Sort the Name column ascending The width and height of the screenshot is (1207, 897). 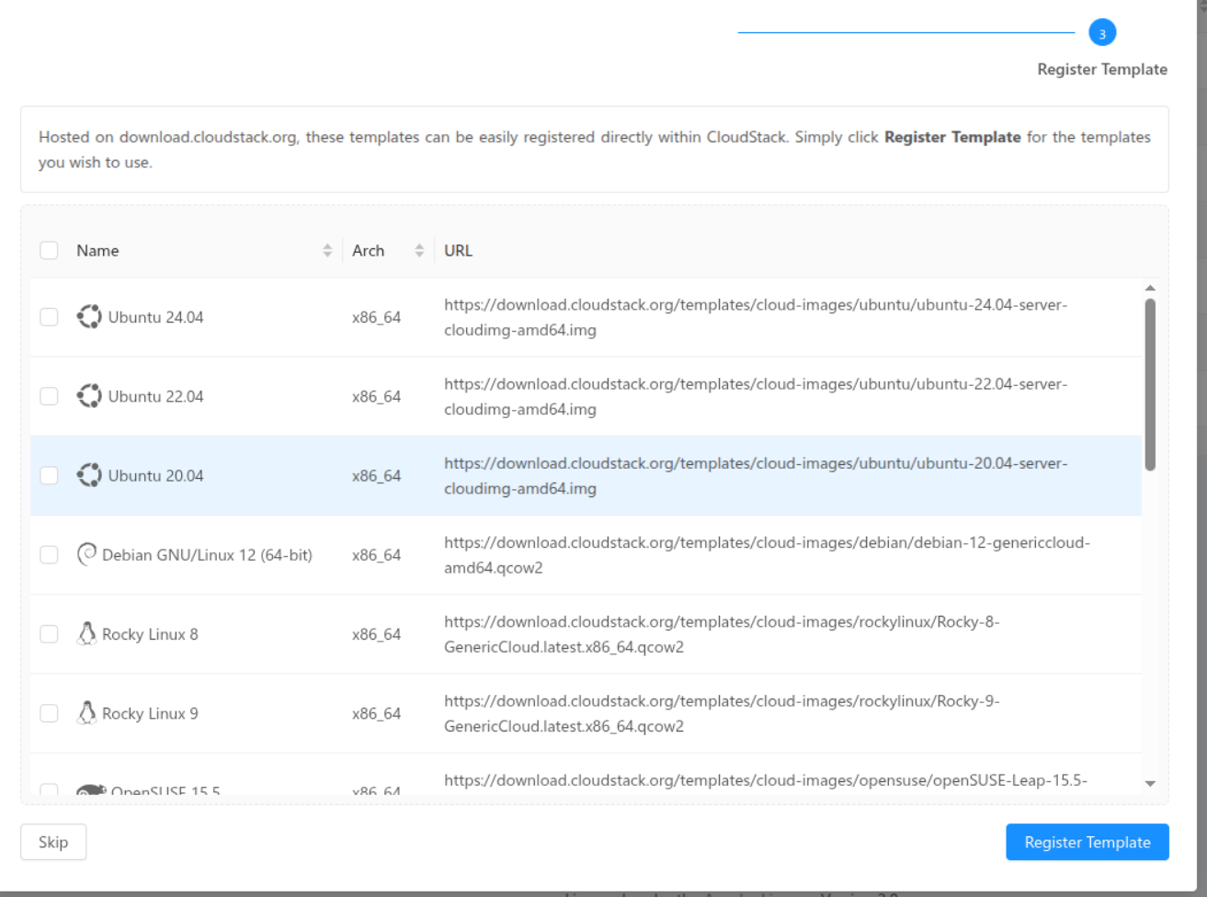pyautogui.click(x=327, y=245)
